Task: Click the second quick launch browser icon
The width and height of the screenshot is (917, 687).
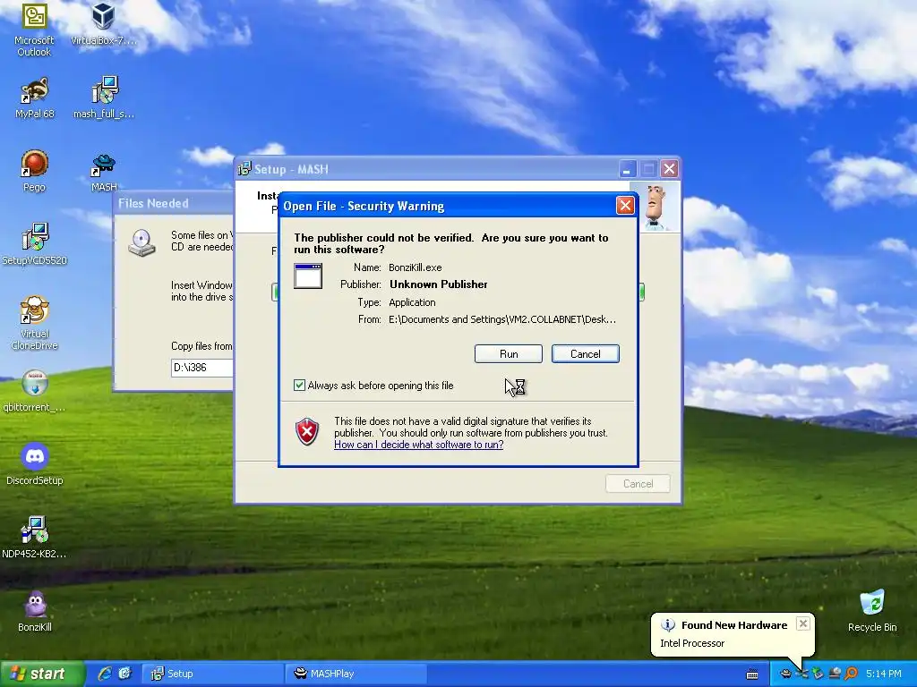Action: [x=125, y=674]
